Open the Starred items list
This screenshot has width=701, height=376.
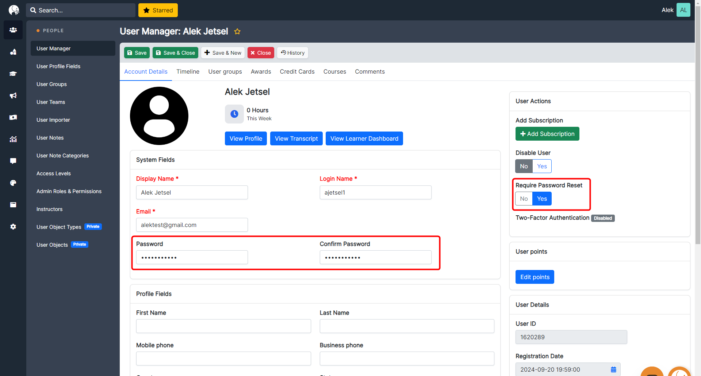click(158, 10)
